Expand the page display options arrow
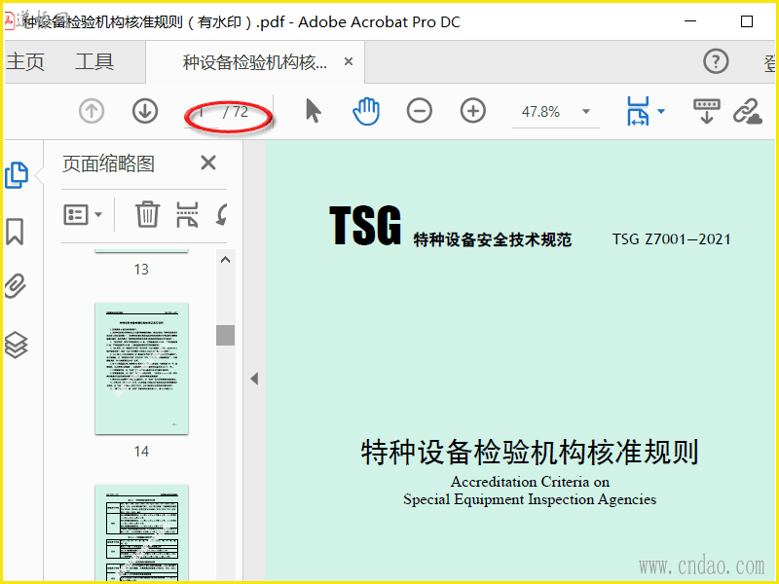The width and height of the screenshot is (779, 584). click(x=661, y=111)
